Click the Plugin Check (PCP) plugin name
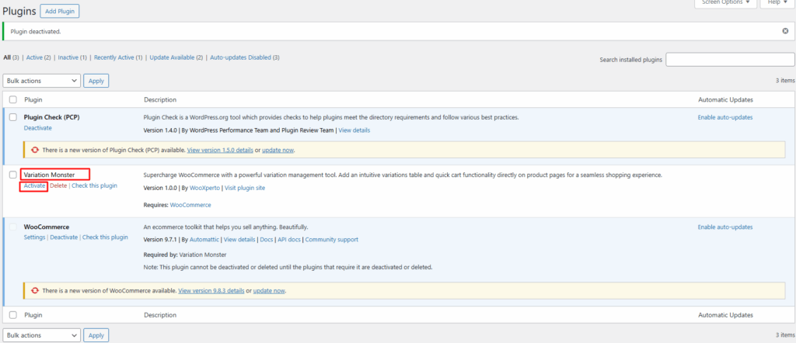 [52, 117]
